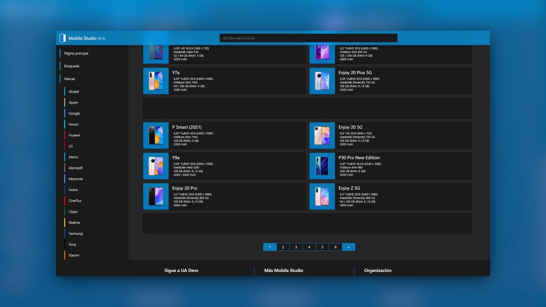Open the Y7a phone thumbnail
546x307 pixels.
tap(156, 81)
